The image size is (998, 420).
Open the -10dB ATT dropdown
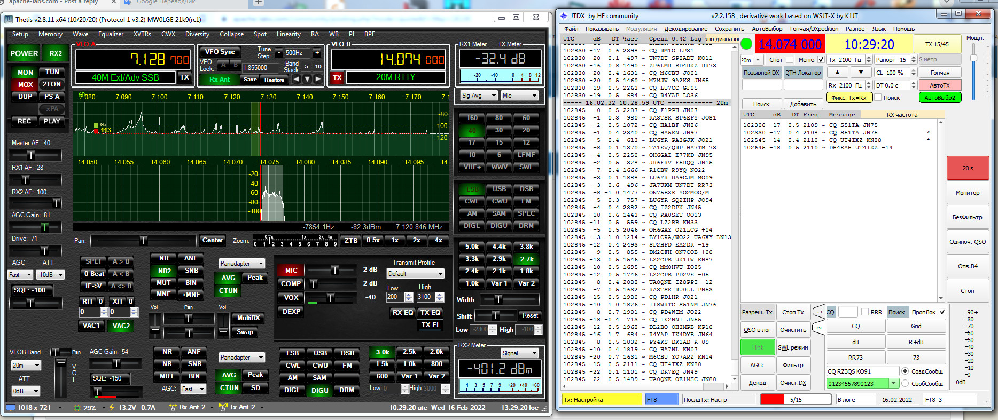[50, 274]
